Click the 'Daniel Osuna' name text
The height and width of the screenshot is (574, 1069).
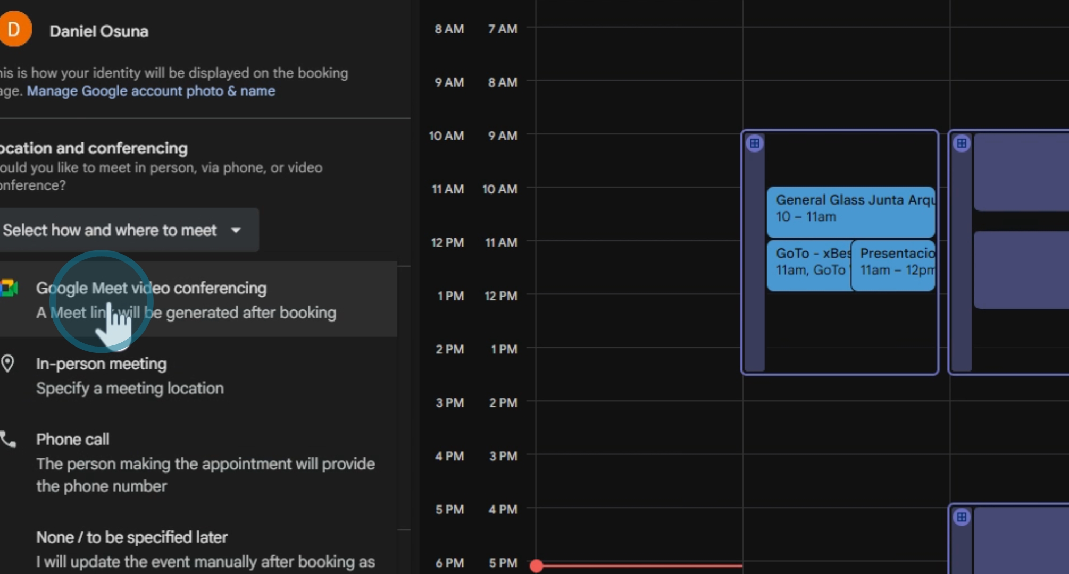pos(99,31)
